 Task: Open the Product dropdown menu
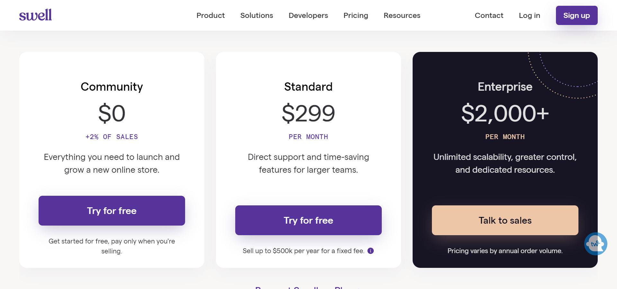(210, 15)
